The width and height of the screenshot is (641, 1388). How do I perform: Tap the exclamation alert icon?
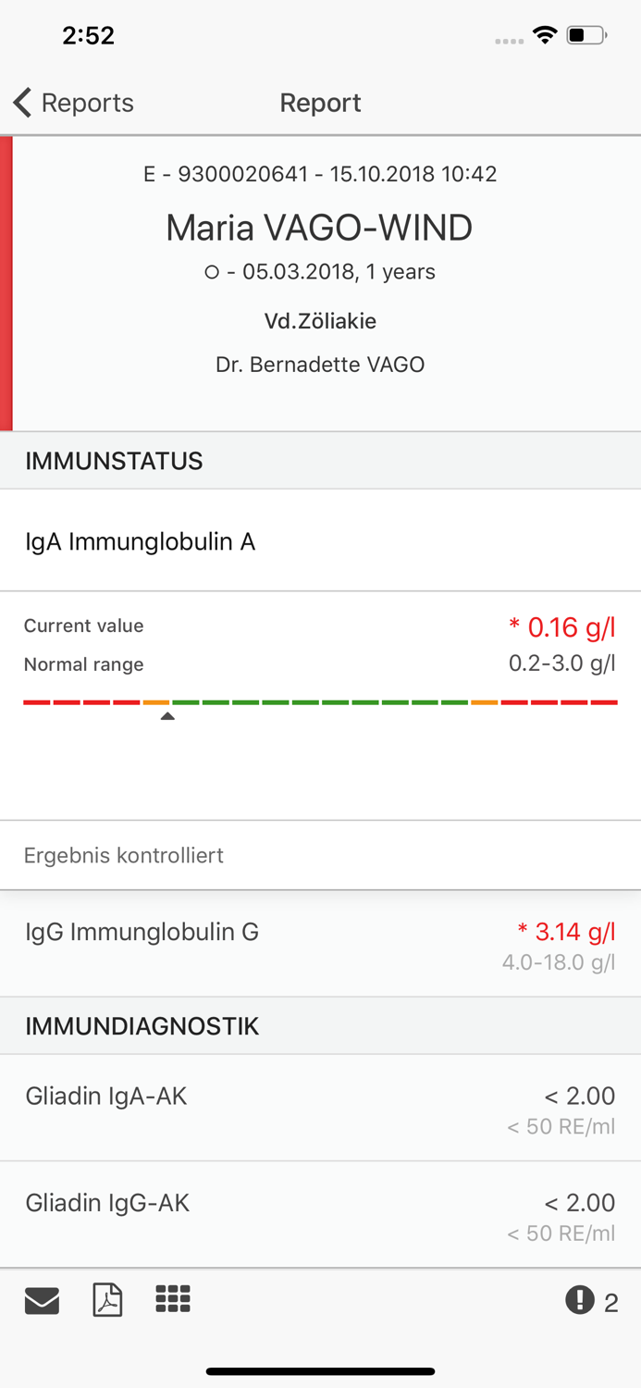pyautogui.click(x=580, y=1301)
